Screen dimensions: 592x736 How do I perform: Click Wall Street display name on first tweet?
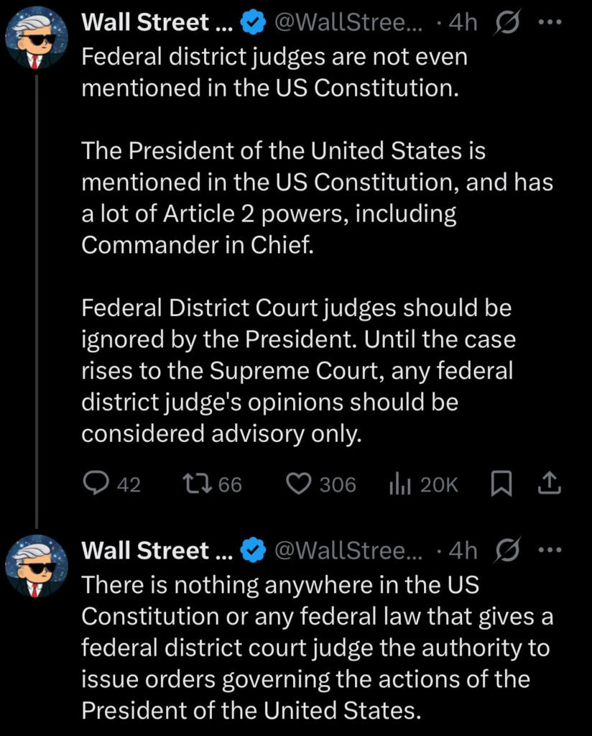(x=155, y=23)
